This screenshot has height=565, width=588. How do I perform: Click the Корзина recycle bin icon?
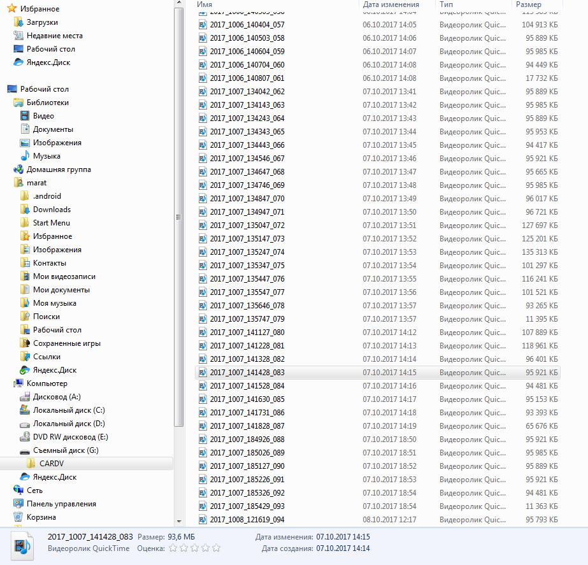[18, 517]
